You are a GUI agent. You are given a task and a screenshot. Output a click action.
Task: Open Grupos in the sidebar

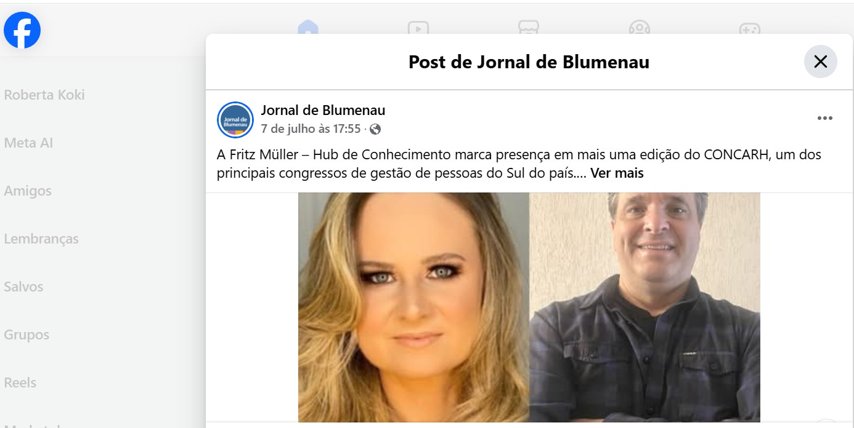point(26,335)
